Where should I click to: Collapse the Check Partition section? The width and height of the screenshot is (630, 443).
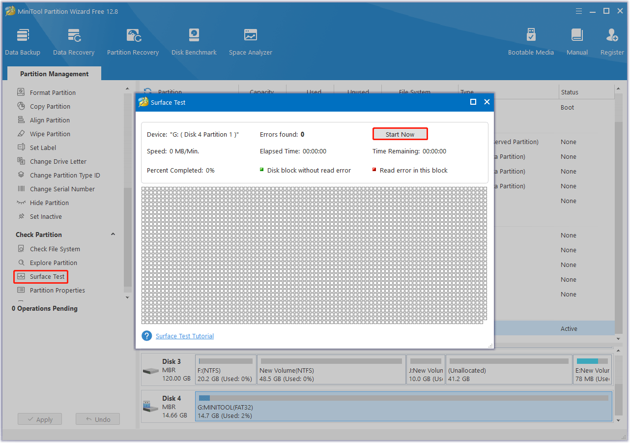pyautogui.click(x=113, y=235)
